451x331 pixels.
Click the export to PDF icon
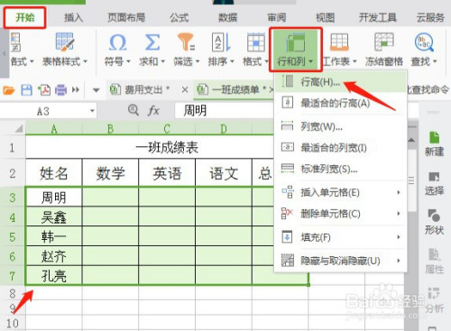point(44,90)
